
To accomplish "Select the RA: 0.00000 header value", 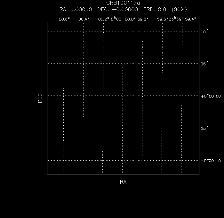I will click(76, 9).
